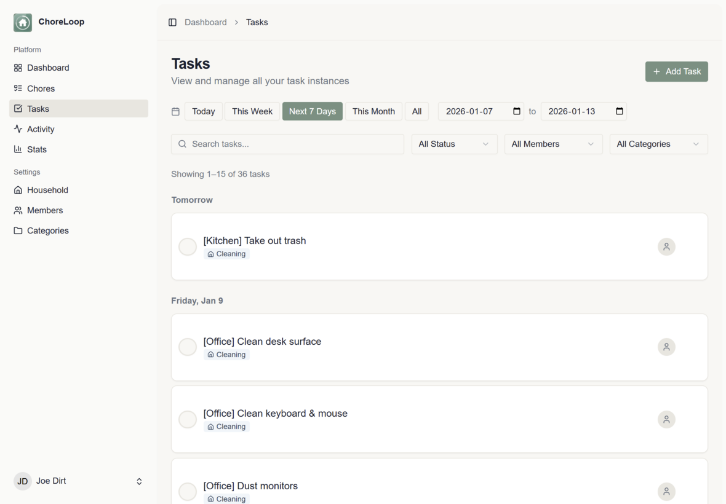
Task: Mark Clean keyboard & mouse as complete
Action: [188, 419]
